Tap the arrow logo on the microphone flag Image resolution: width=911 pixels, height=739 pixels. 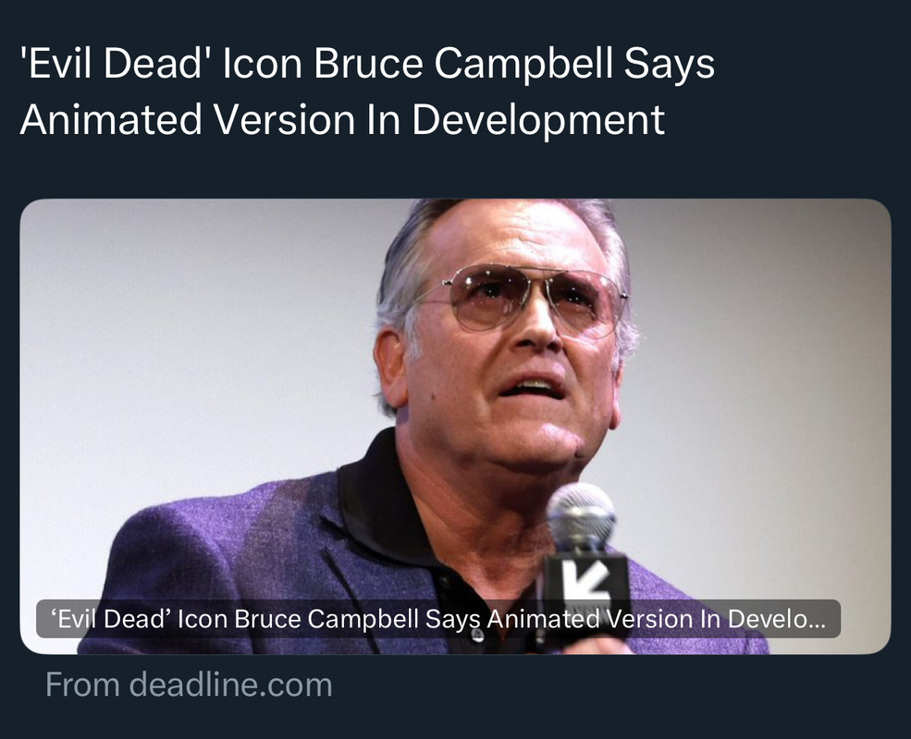(585, 582)
